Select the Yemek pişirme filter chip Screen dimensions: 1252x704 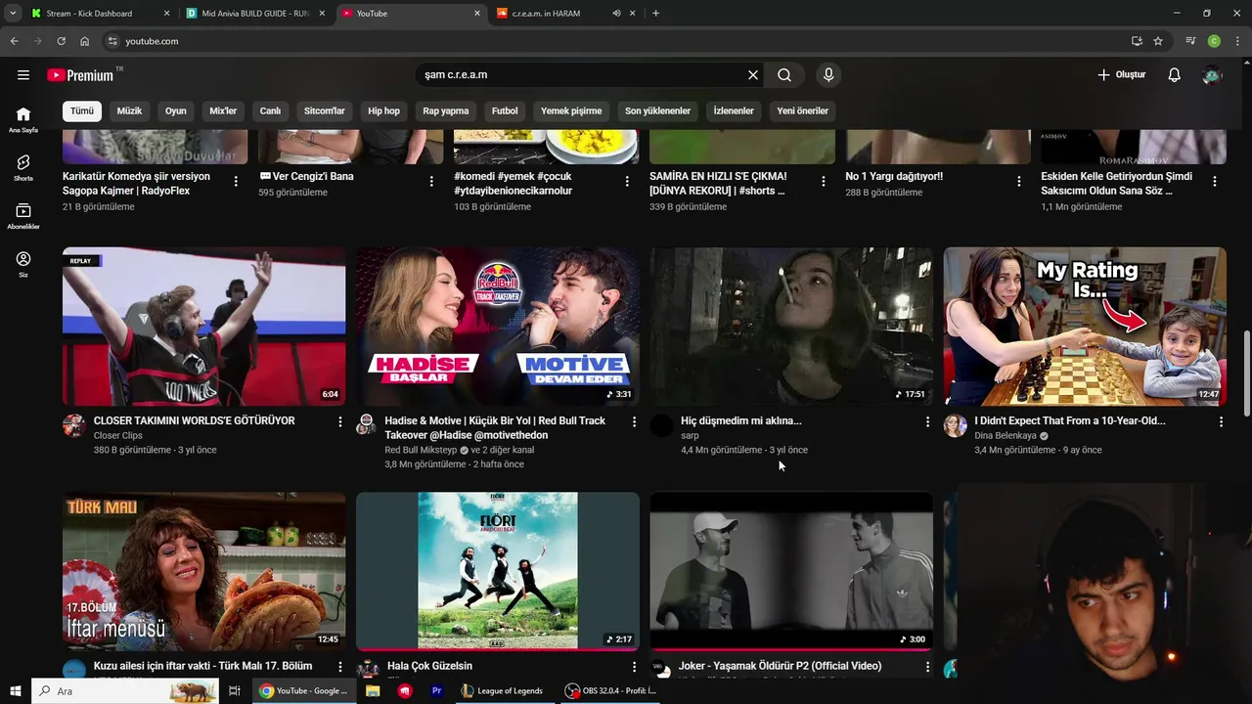point(571,110)
